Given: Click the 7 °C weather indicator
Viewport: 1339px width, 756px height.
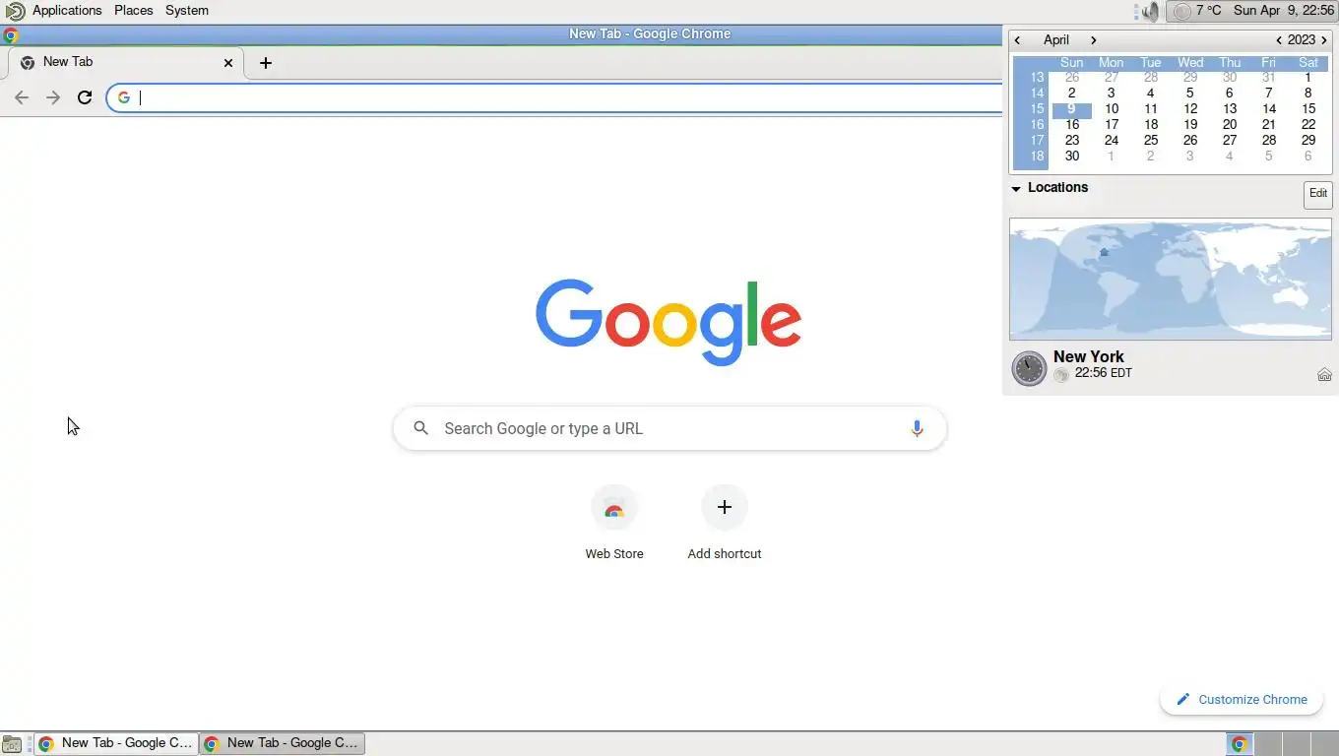Looking at the screenshot, I should (1197, 11).
